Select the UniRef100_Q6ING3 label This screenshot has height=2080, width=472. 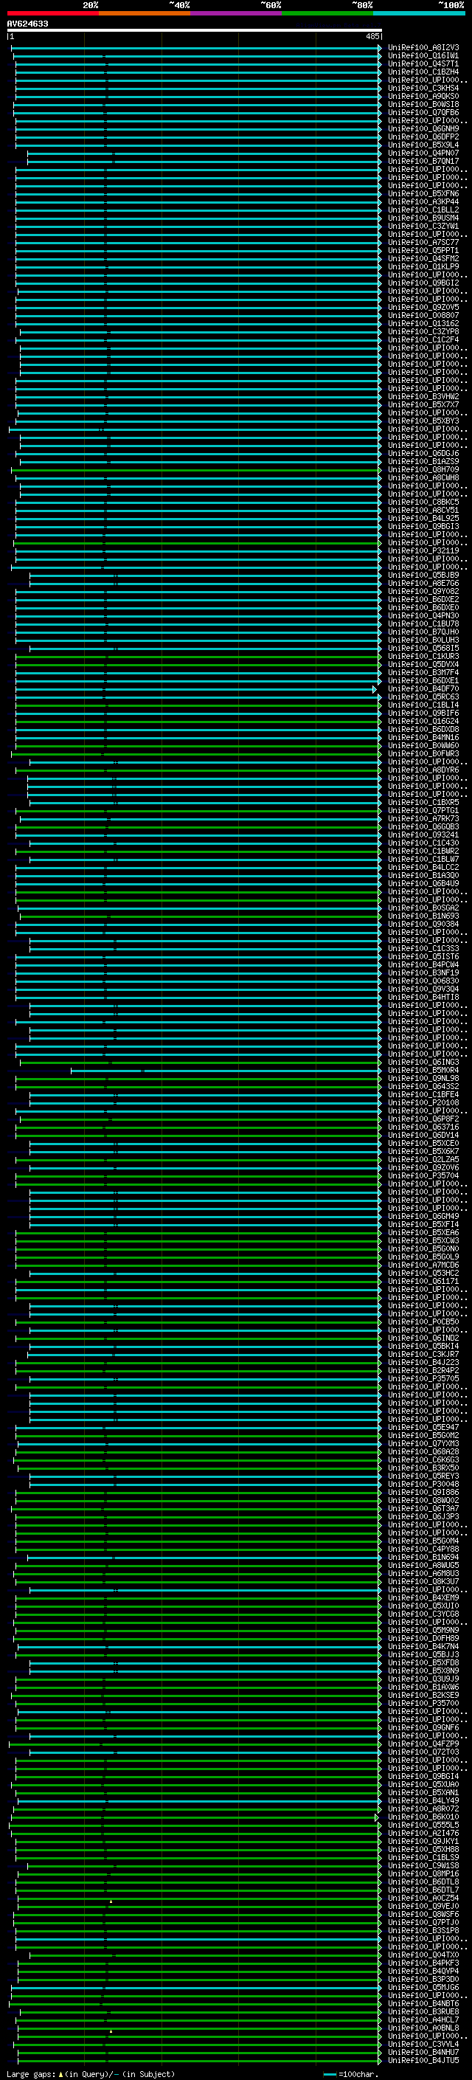click(423, 1062)
